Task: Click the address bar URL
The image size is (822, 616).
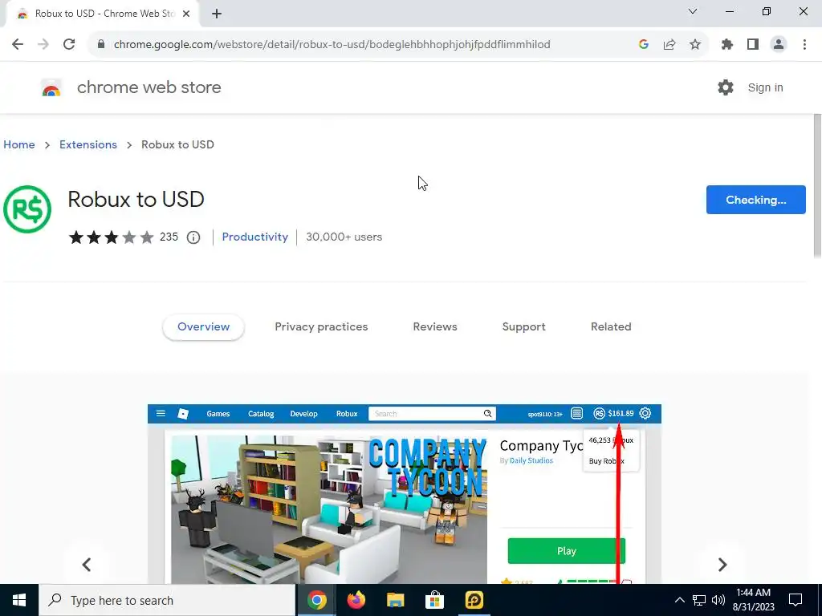Action: [x=332, y=44]
